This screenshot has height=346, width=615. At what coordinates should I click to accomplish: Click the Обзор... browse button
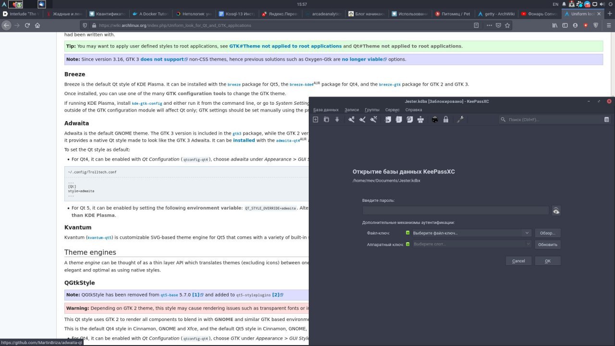pyautogui.click(x=548, y=233)
